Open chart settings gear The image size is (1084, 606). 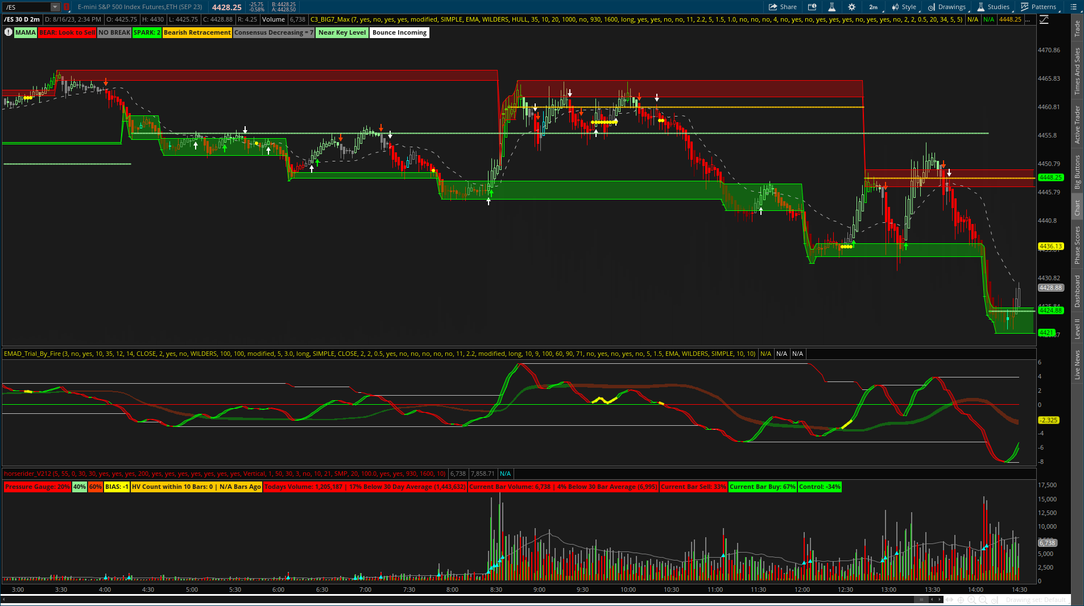pos(851,7)
